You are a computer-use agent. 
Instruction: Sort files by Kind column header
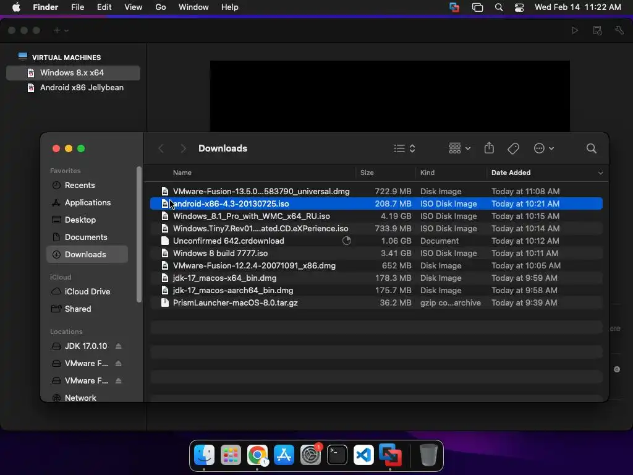(427, 173)
